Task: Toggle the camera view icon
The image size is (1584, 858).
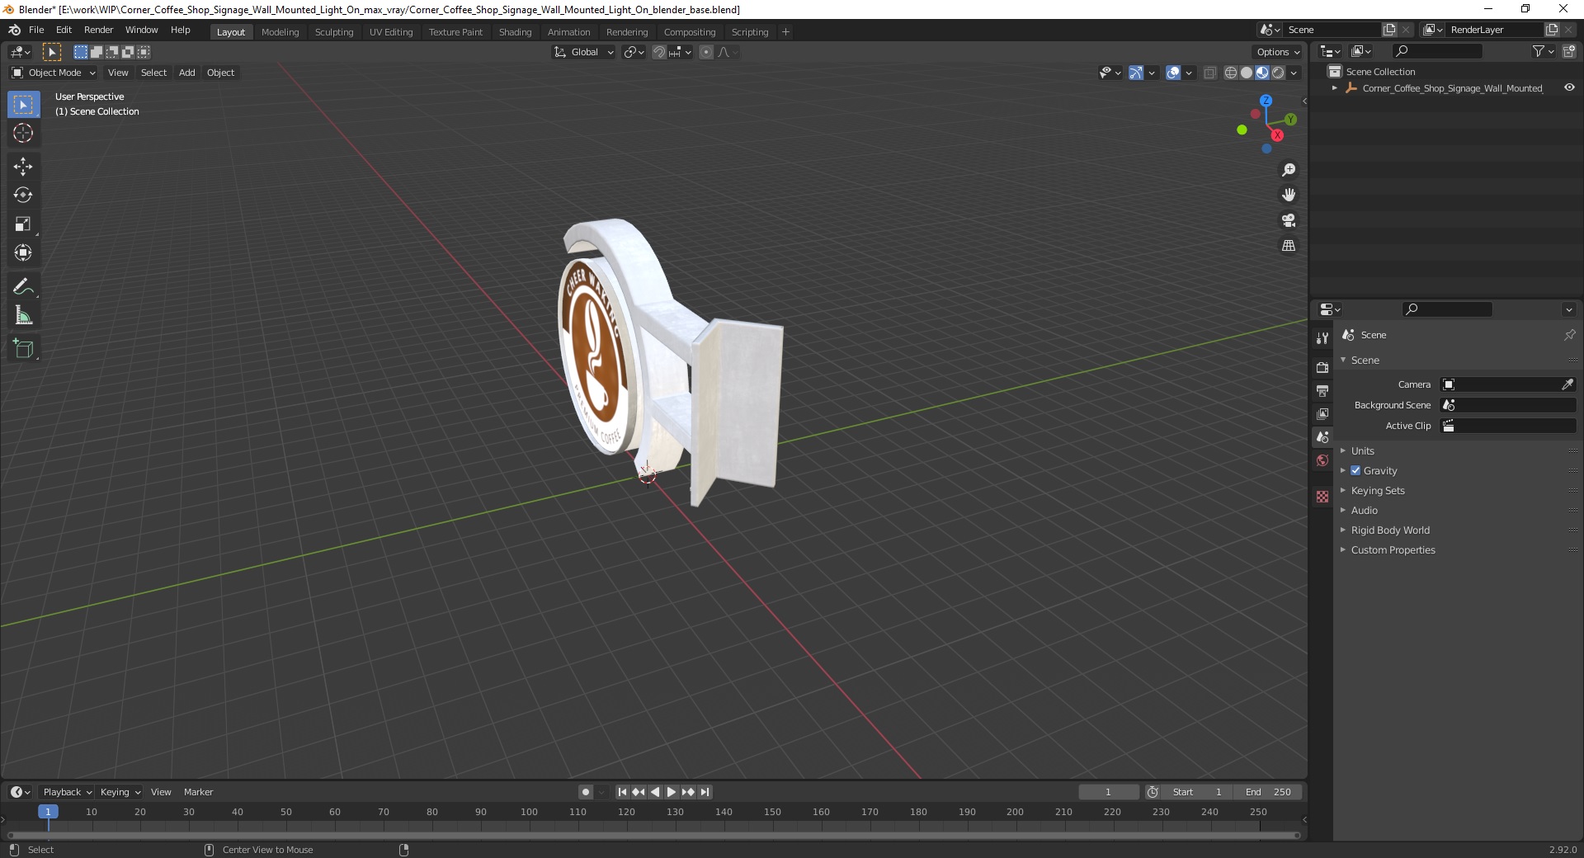Action: pyautogui.click(x=1289, y=220)
